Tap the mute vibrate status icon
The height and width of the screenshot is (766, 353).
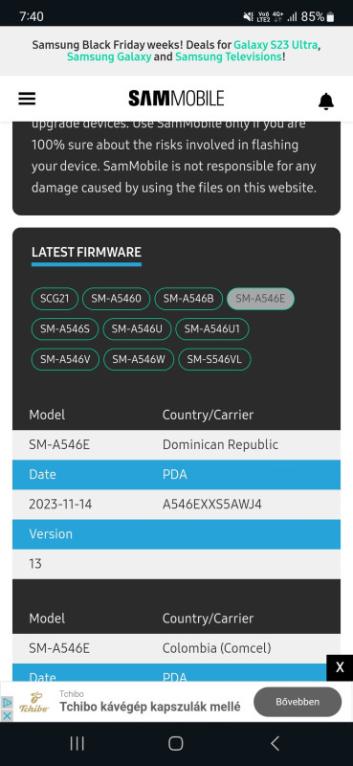248,17
